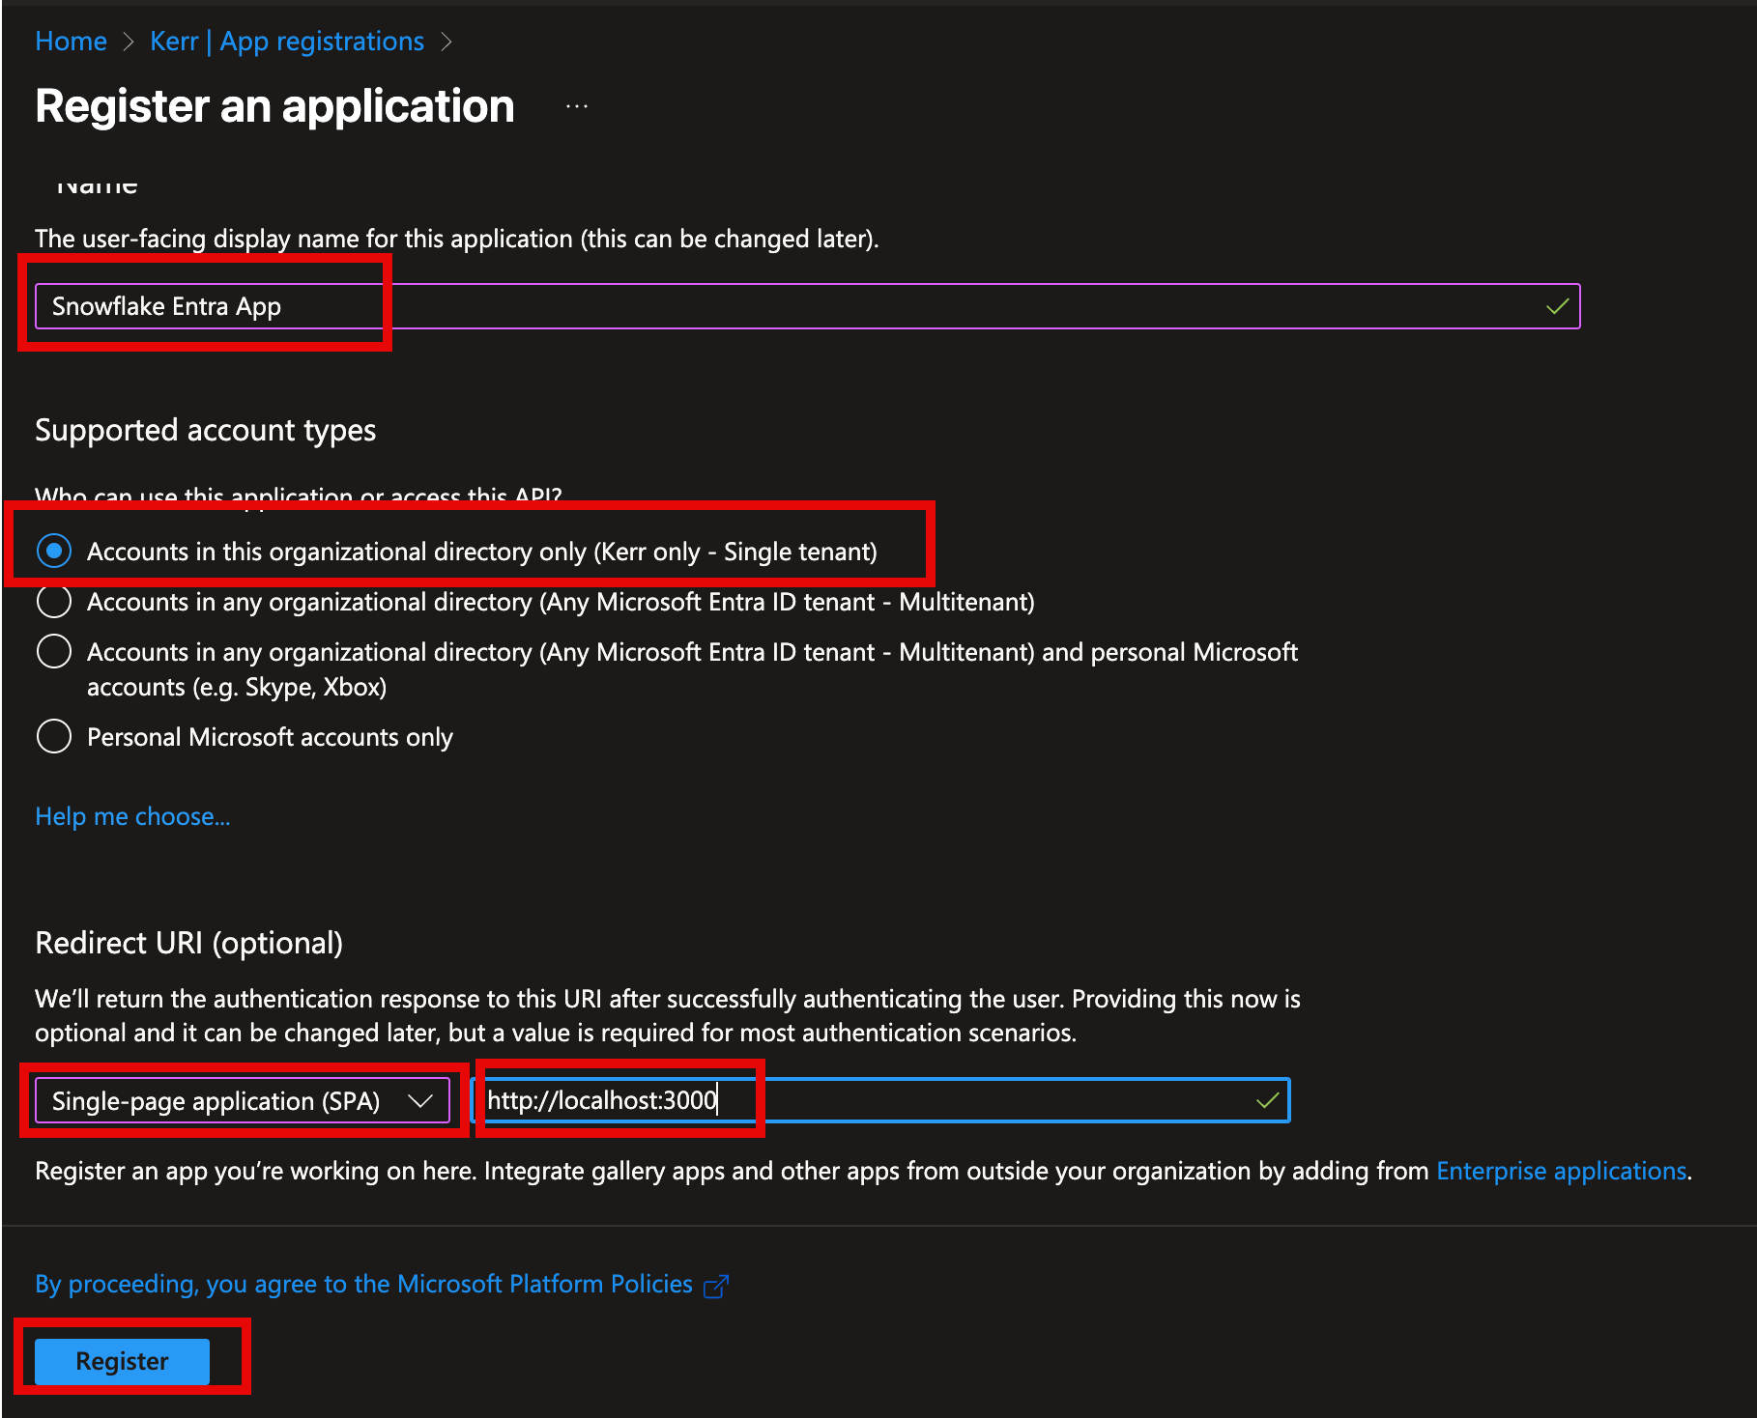
Task: Click the Register an application page title
Action: pyautogui.click(x=274, y=106)
